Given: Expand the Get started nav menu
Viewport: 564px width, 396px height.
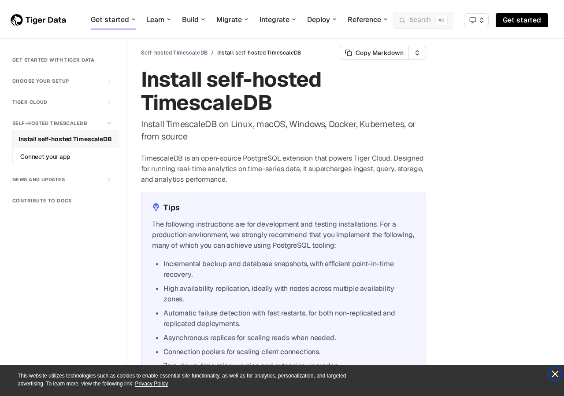Looking at the screenshot, I should [113, 20].
